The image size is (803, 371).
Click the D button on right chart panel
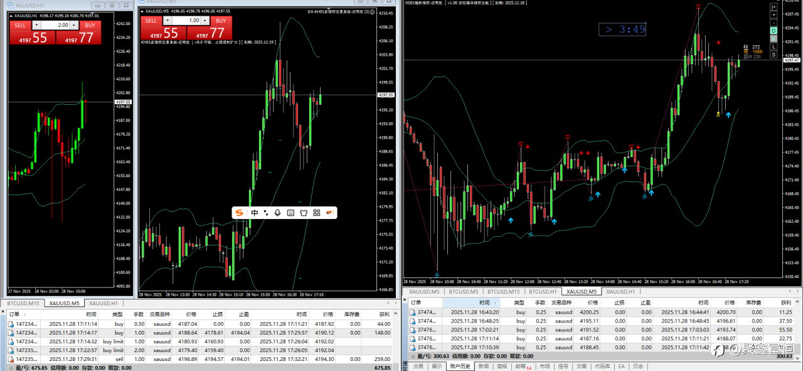pyautogui.click(x=774, y=30)
